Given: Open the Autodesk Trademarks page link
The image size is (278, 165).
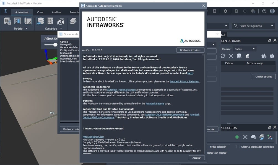Looking at the screenshot, I should click(121, 90).
